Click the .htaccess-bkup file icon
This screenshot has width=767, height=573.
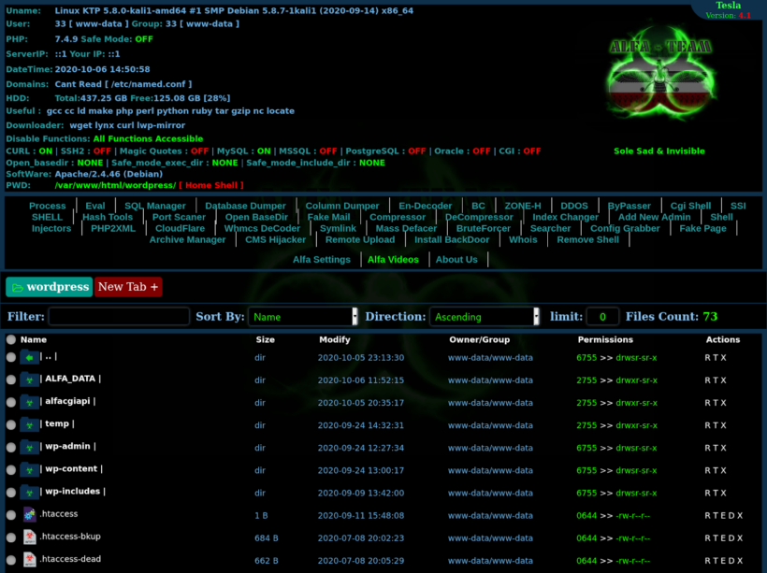coord(30,537)
